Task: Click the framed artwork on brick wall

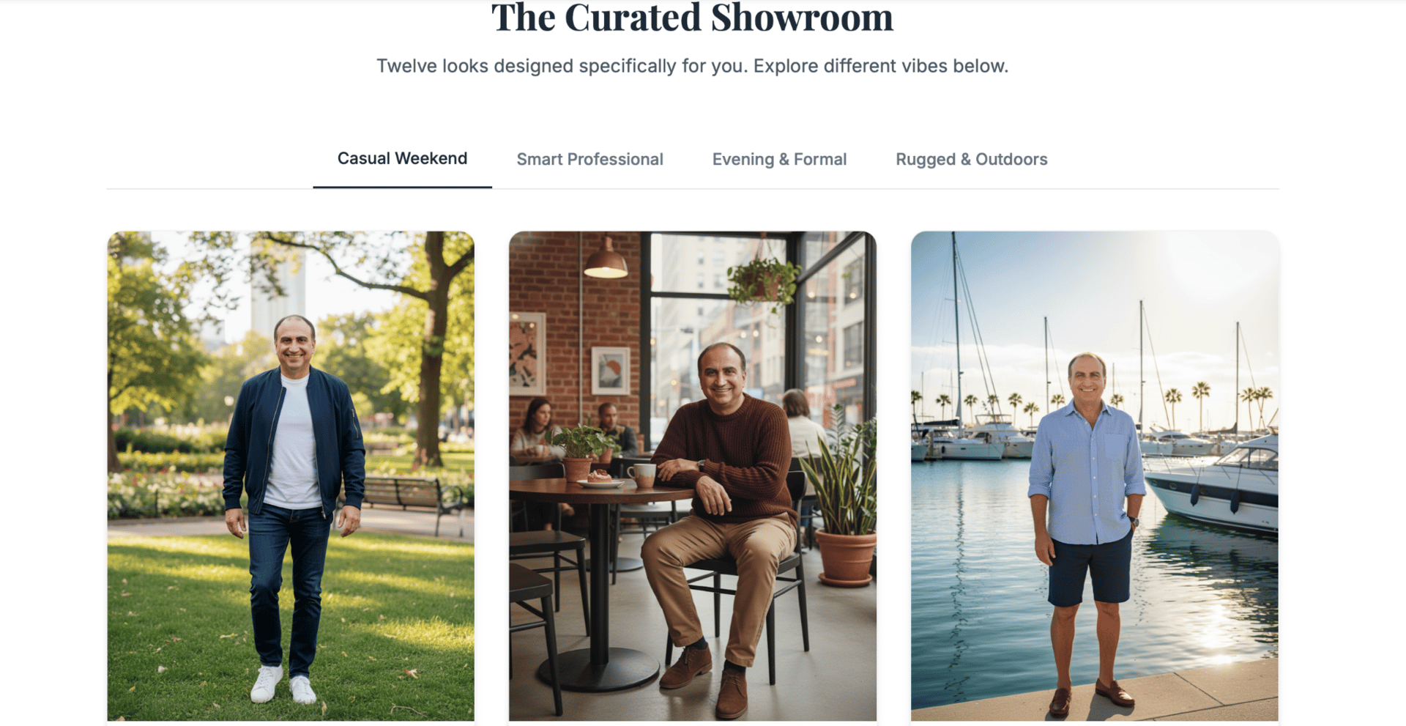Action: (609, 370)
